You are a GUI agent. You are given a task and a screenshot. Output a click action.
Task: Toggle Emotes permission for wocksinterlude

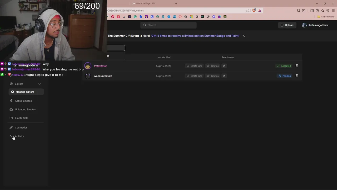point(212,76)
